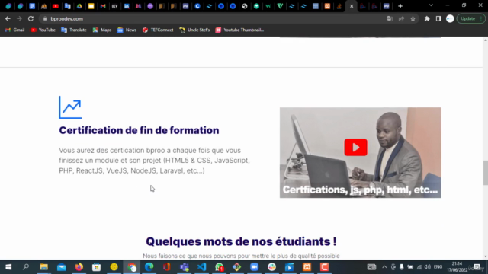
Task: Click the Update button in Chrome
Action: tap(470, 18)
